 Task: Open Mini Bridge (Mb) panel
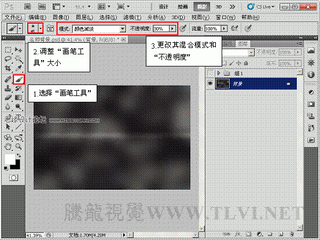pyautogui.click(x=42, y=7)
